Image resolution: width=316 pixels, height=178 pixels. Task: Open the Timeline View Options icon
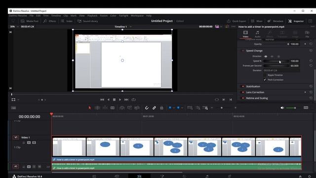click(13, 108)
